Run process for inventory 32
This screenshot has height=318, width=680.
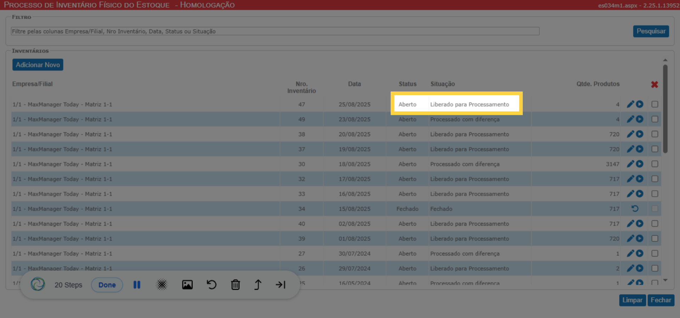tap(640, 179)
